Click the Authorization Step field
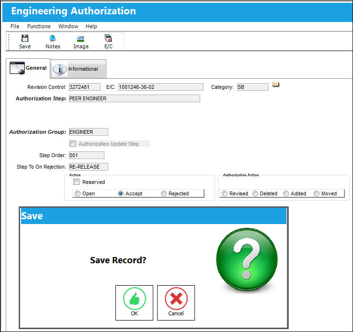This screenshot has height=332, width=353. pyautogui.click(x=135, y=98)
